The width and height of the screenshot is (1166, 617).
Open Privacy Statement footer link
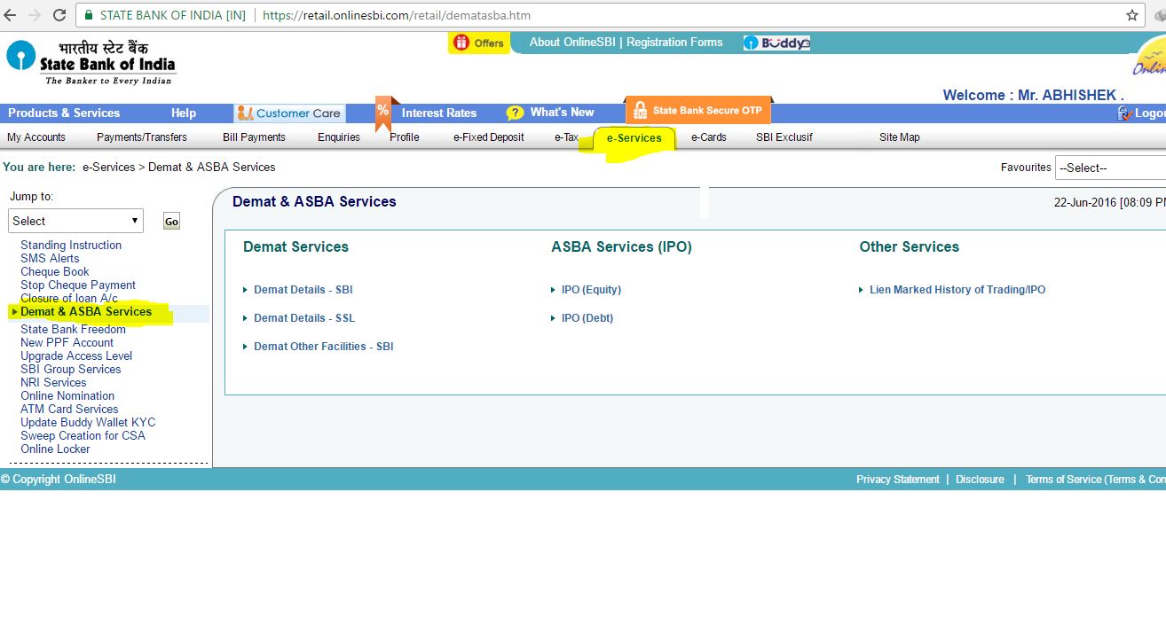897,480
